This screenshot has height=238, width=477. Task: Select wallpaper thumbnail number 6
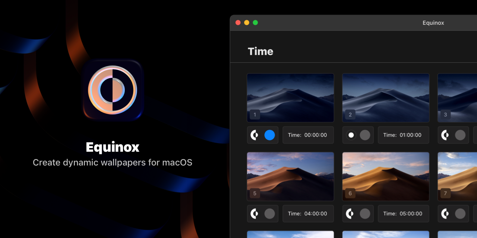click(386, 176)
